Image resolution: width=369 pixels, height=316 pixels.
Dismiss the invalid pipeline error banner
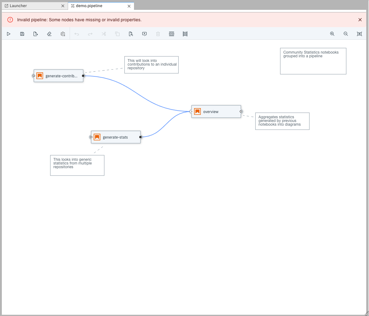click(360, 19)
